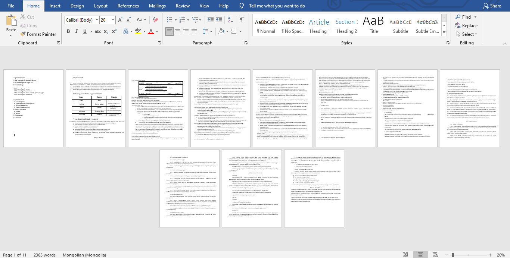
Task: Click the Format Painter tool
Action: click(x=38, y=34)
